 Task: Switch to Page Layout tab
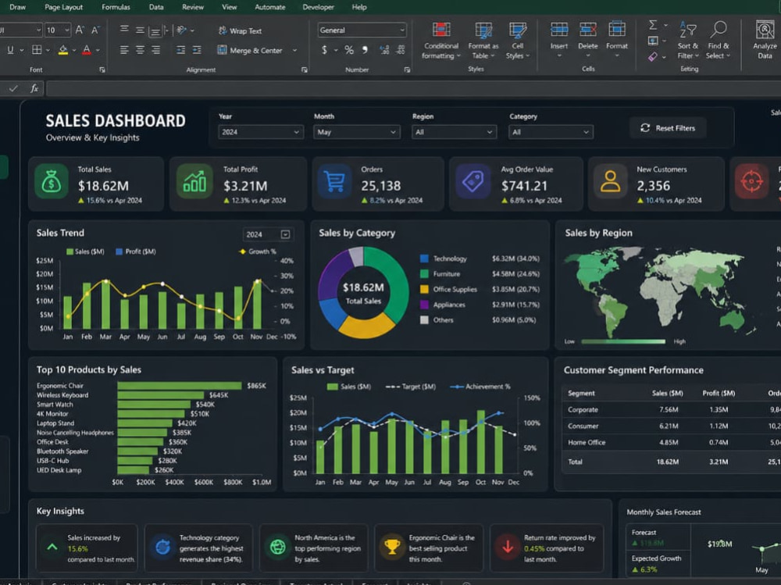64,7
